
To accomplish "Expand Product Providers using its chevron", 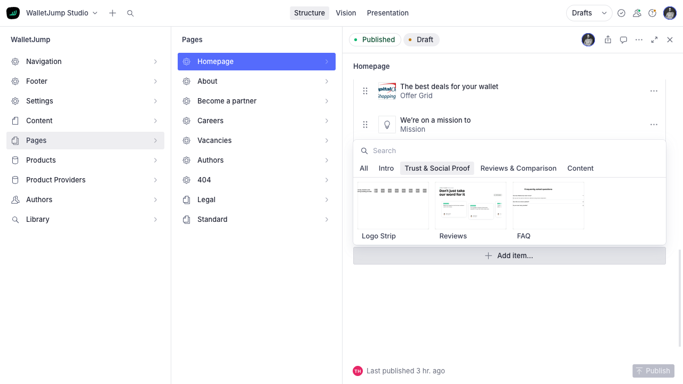I will [x=155, y=180].
